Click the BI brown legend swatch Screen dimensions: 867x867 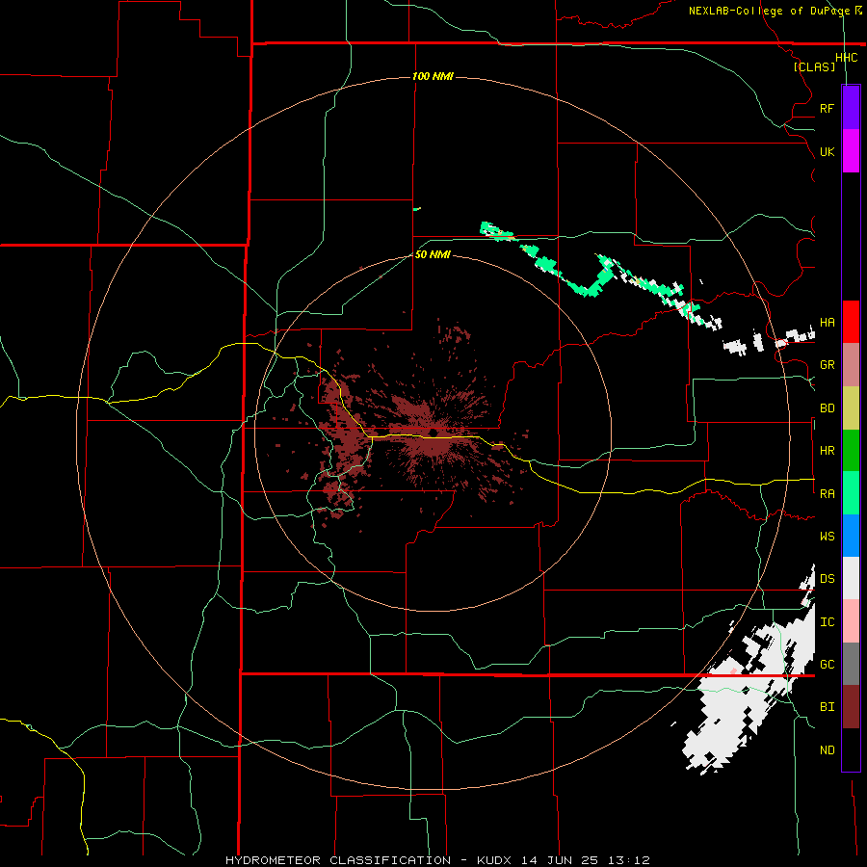[851, 707]
